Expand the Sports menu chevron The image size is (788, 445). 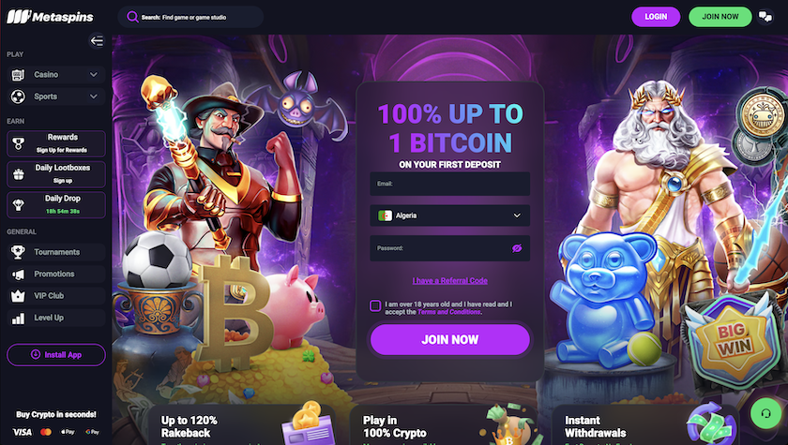tap(94, 96)
